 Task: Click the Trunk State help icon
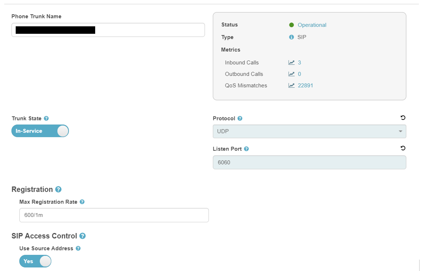46,118
